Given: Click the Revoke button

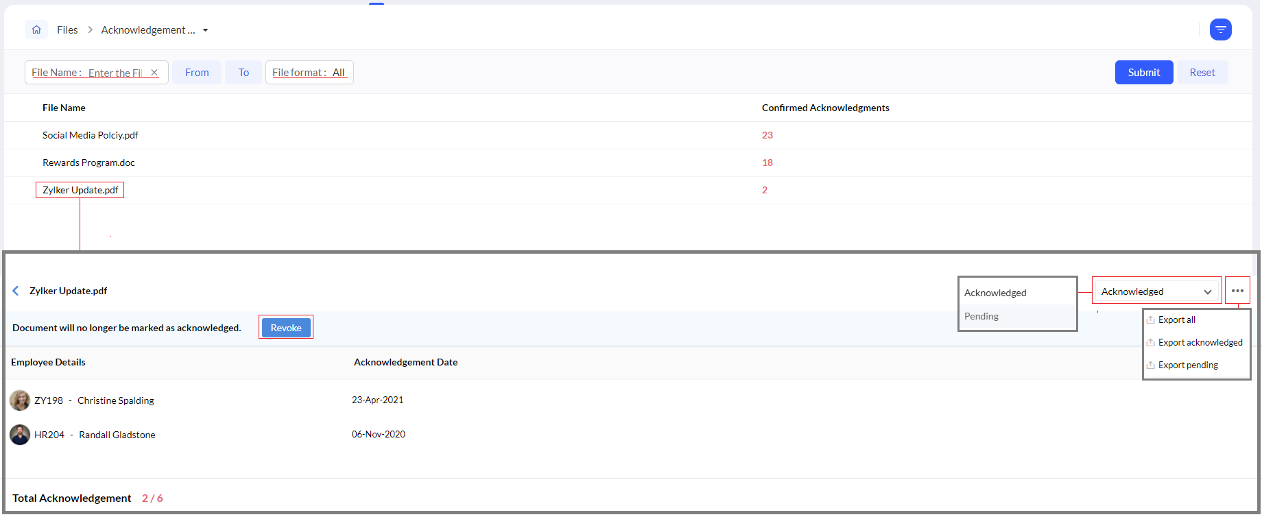Looking at the screenshot, I should pos(286,328).
